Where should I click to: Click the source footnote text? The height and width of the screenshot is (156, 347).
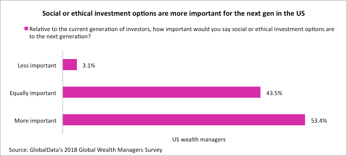click(85, 150)
